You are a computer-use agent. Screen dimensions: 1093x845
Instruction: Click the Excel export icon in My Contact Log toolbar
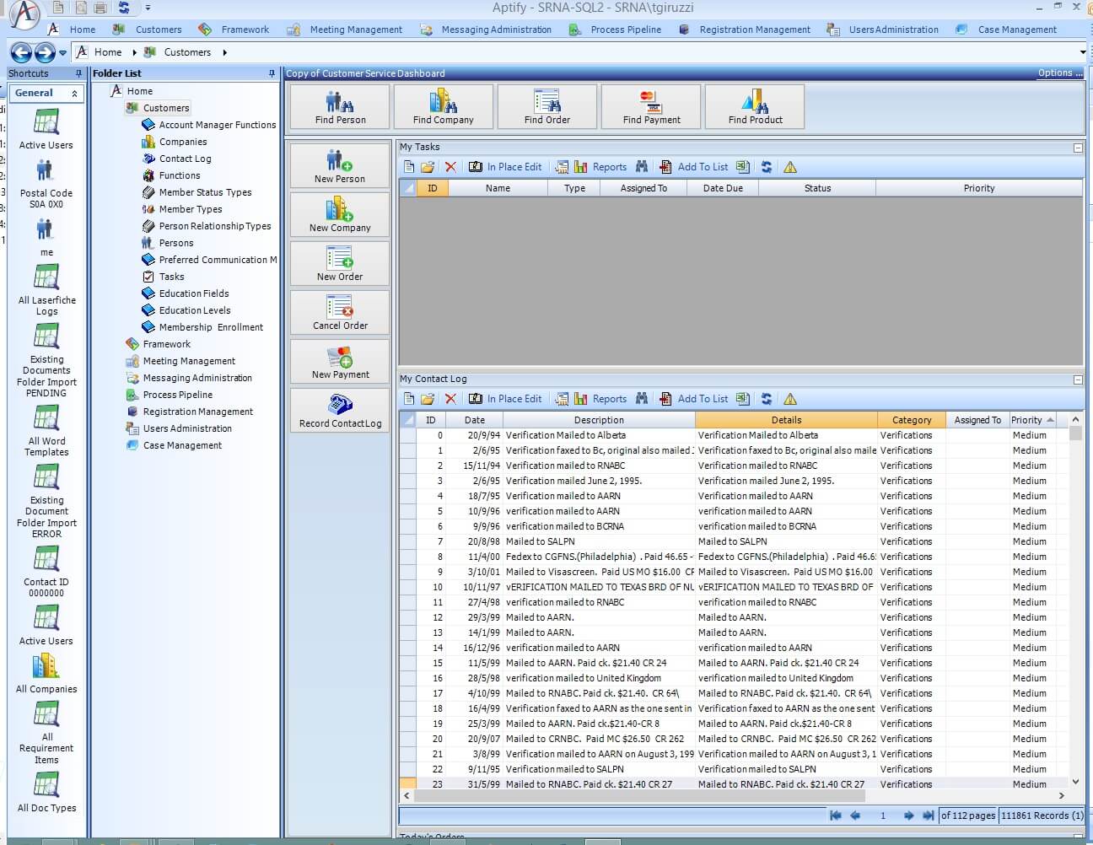tap(742, 399)
